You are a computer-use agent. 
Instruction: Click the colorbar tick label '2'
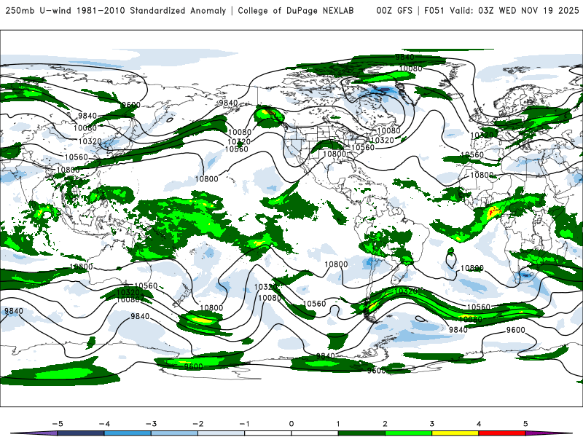point(386,424)
